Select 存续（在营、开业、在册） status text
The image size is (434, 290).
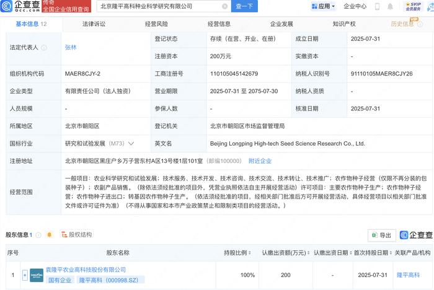[243, 39]
